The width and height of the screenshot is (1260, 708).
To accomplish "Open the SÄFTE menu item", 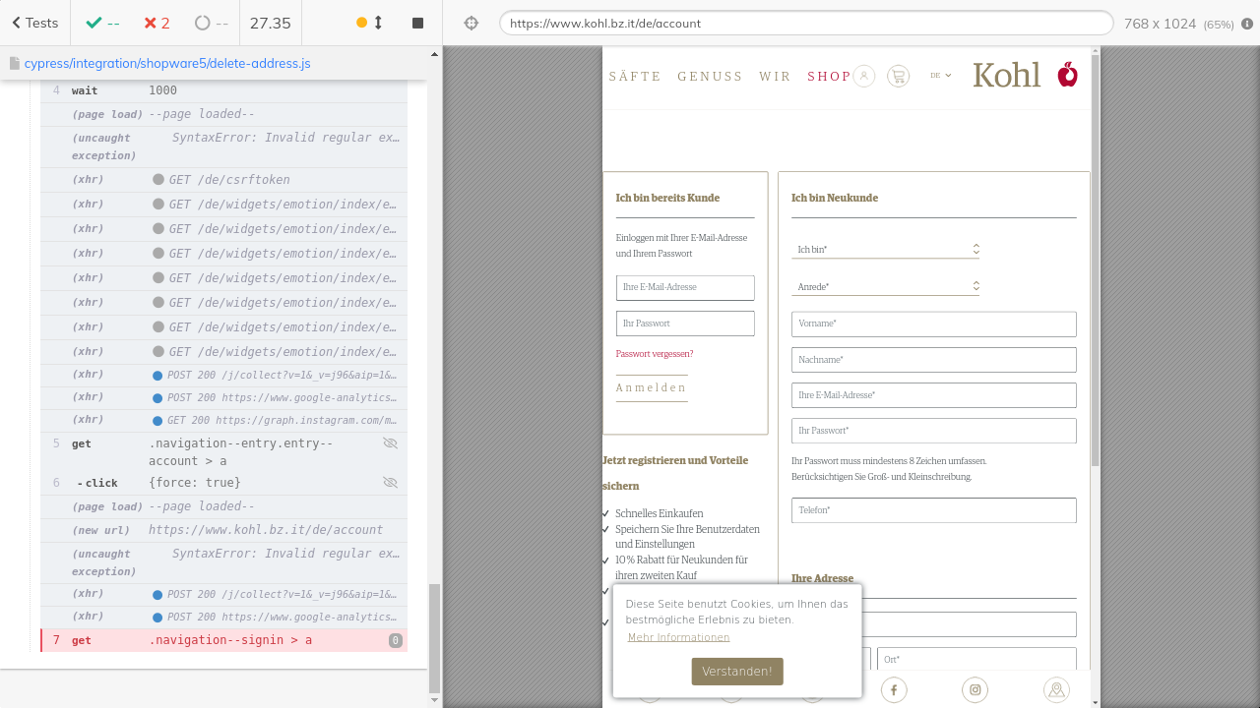I will 635,77.
